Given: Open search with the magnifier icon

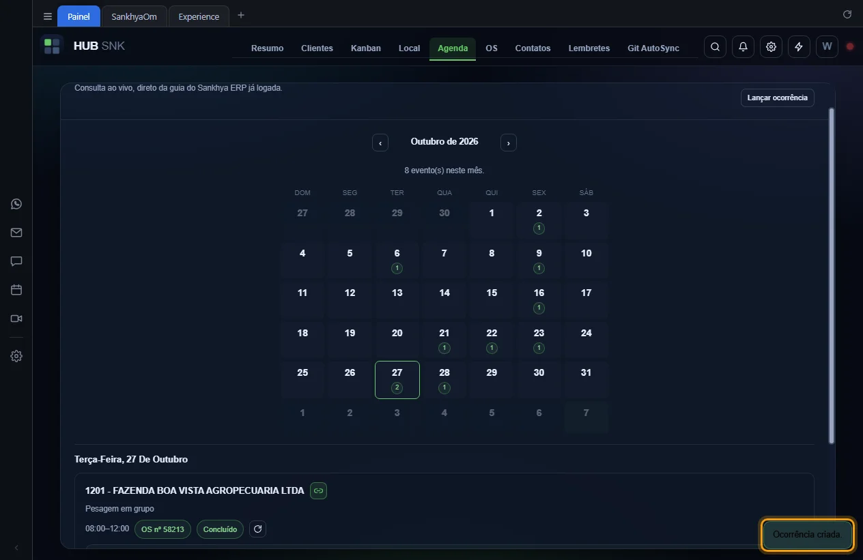Looking at the screenshot, I should click(715, 47).
